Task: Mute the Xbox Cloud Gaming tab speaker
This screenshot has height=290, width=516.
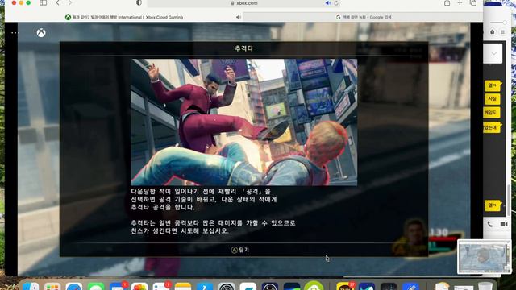Action: point(239,17)
